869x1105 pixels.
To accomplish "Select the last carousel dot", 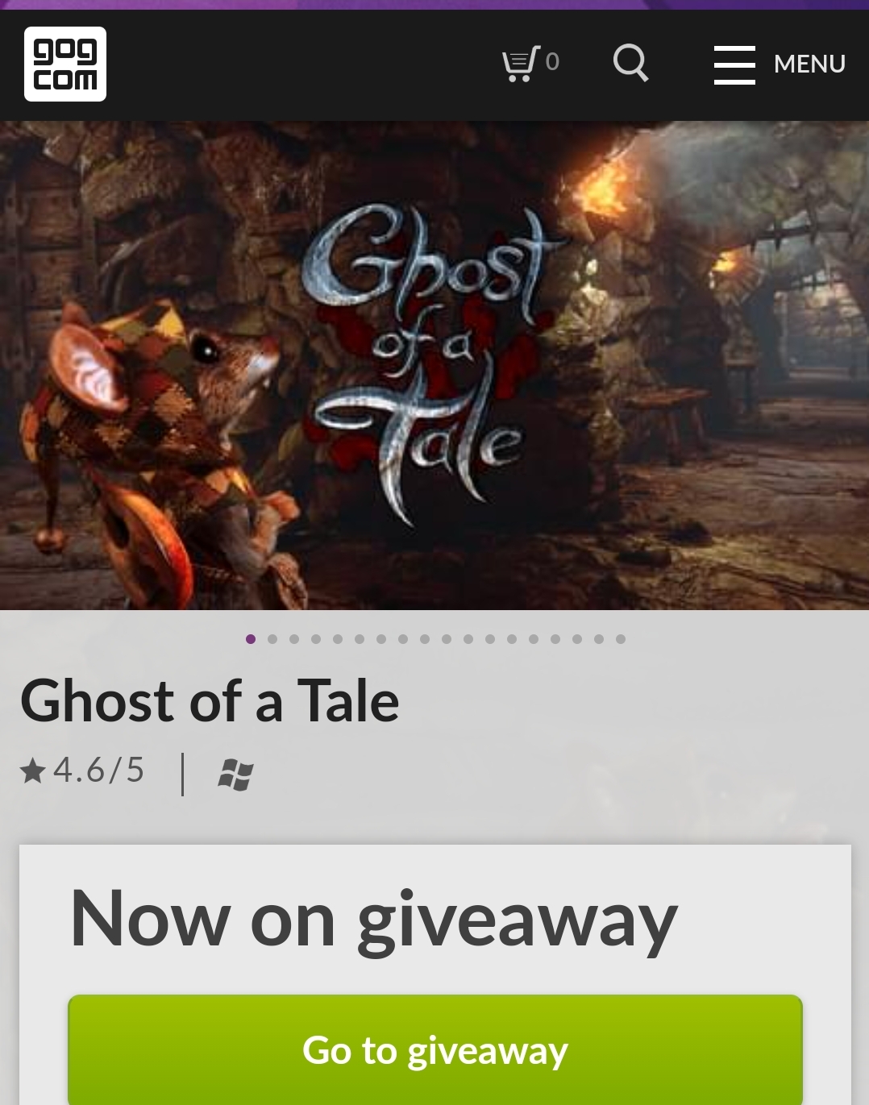I will point(621,639).
